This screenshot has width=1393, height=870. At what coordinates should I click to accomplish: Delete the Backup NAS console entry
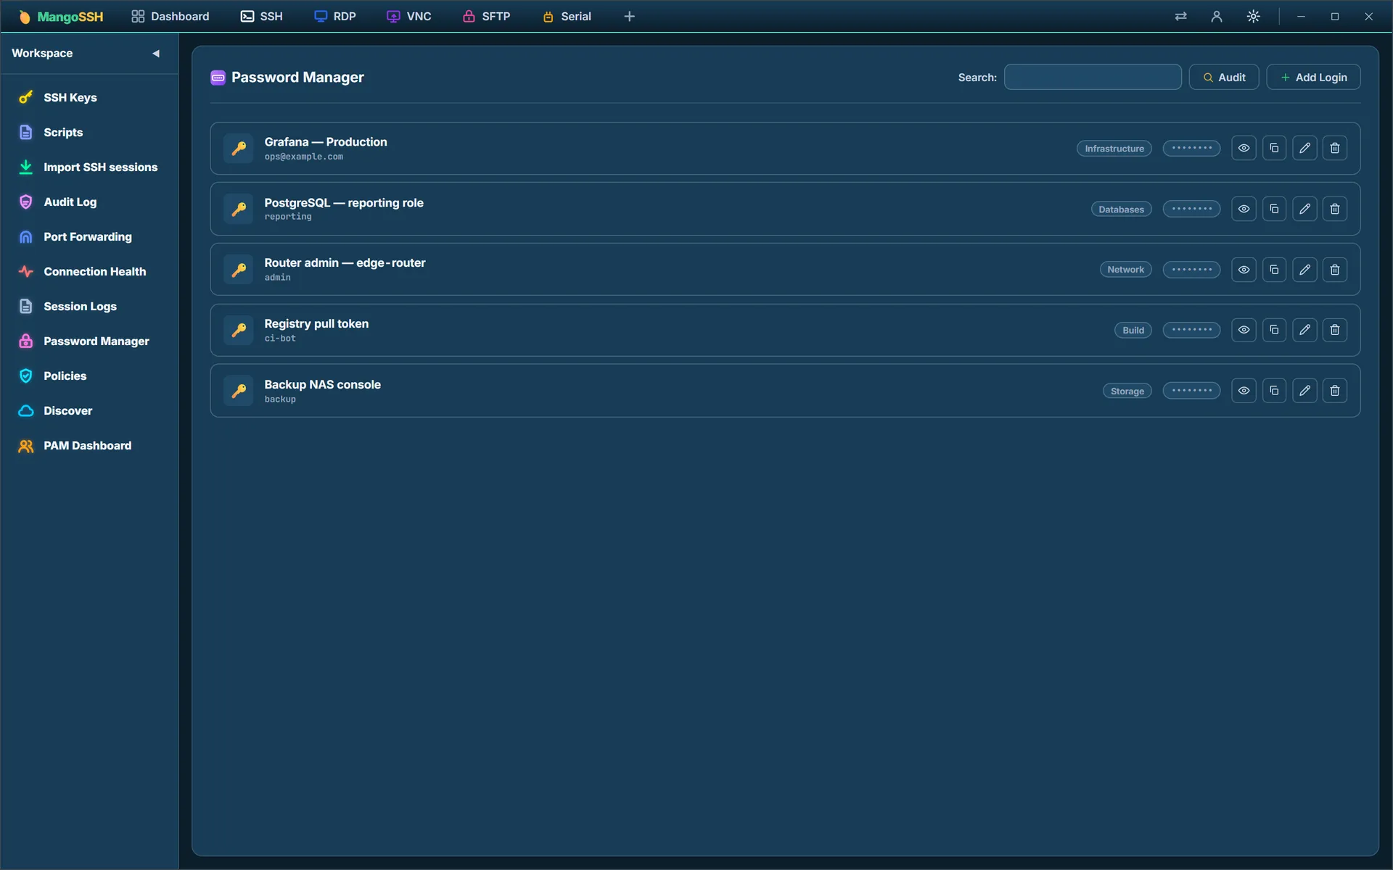point(1335,391)
